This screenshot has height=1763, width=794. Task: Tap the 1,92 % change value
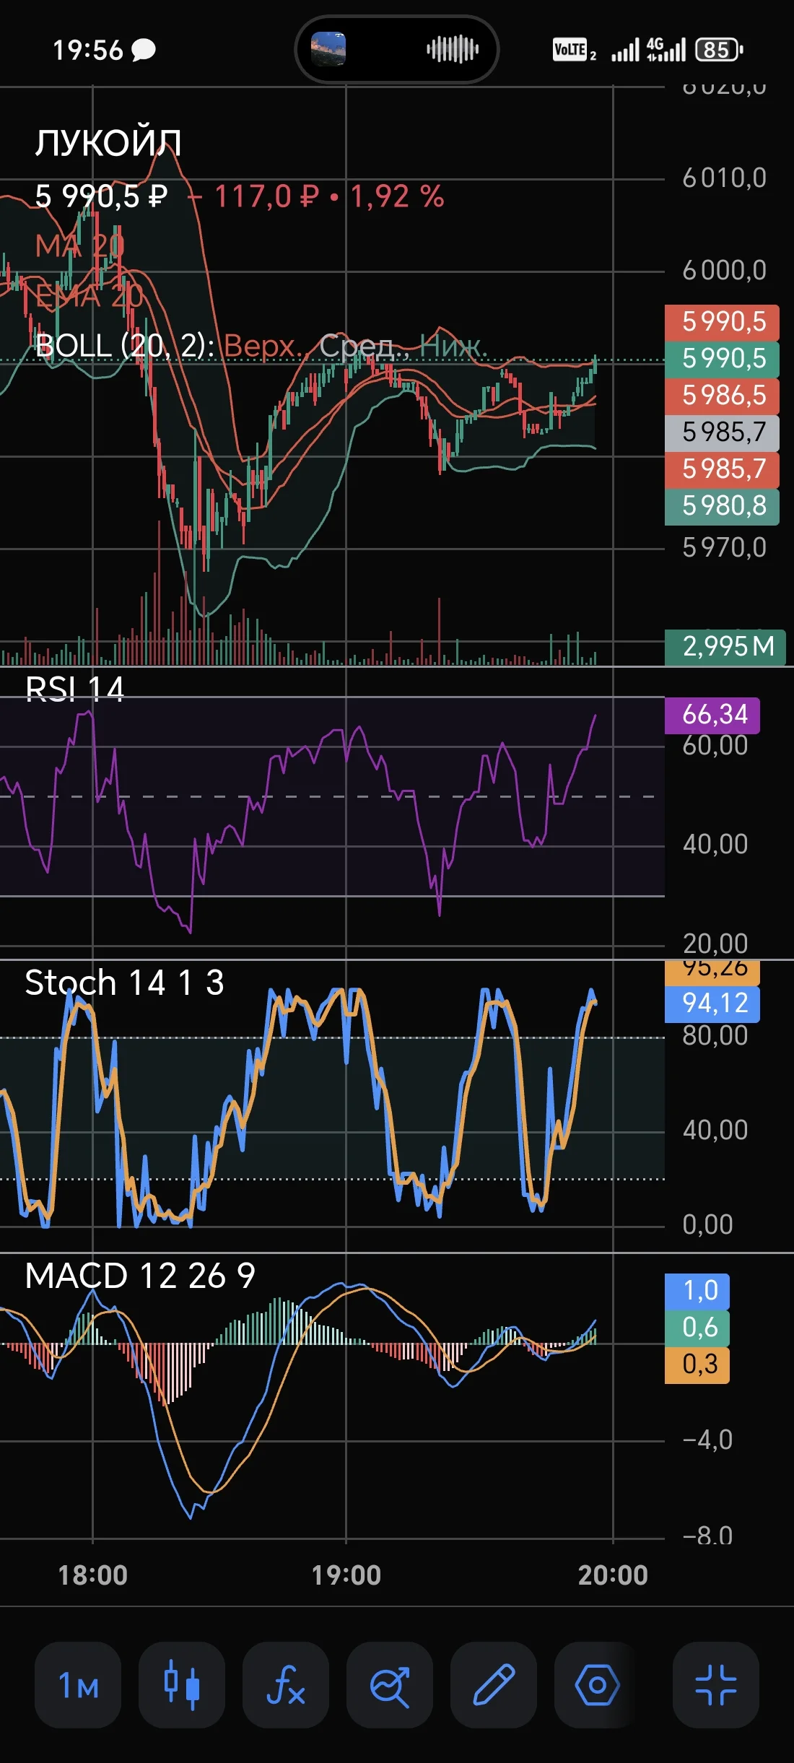pos(398,196)
